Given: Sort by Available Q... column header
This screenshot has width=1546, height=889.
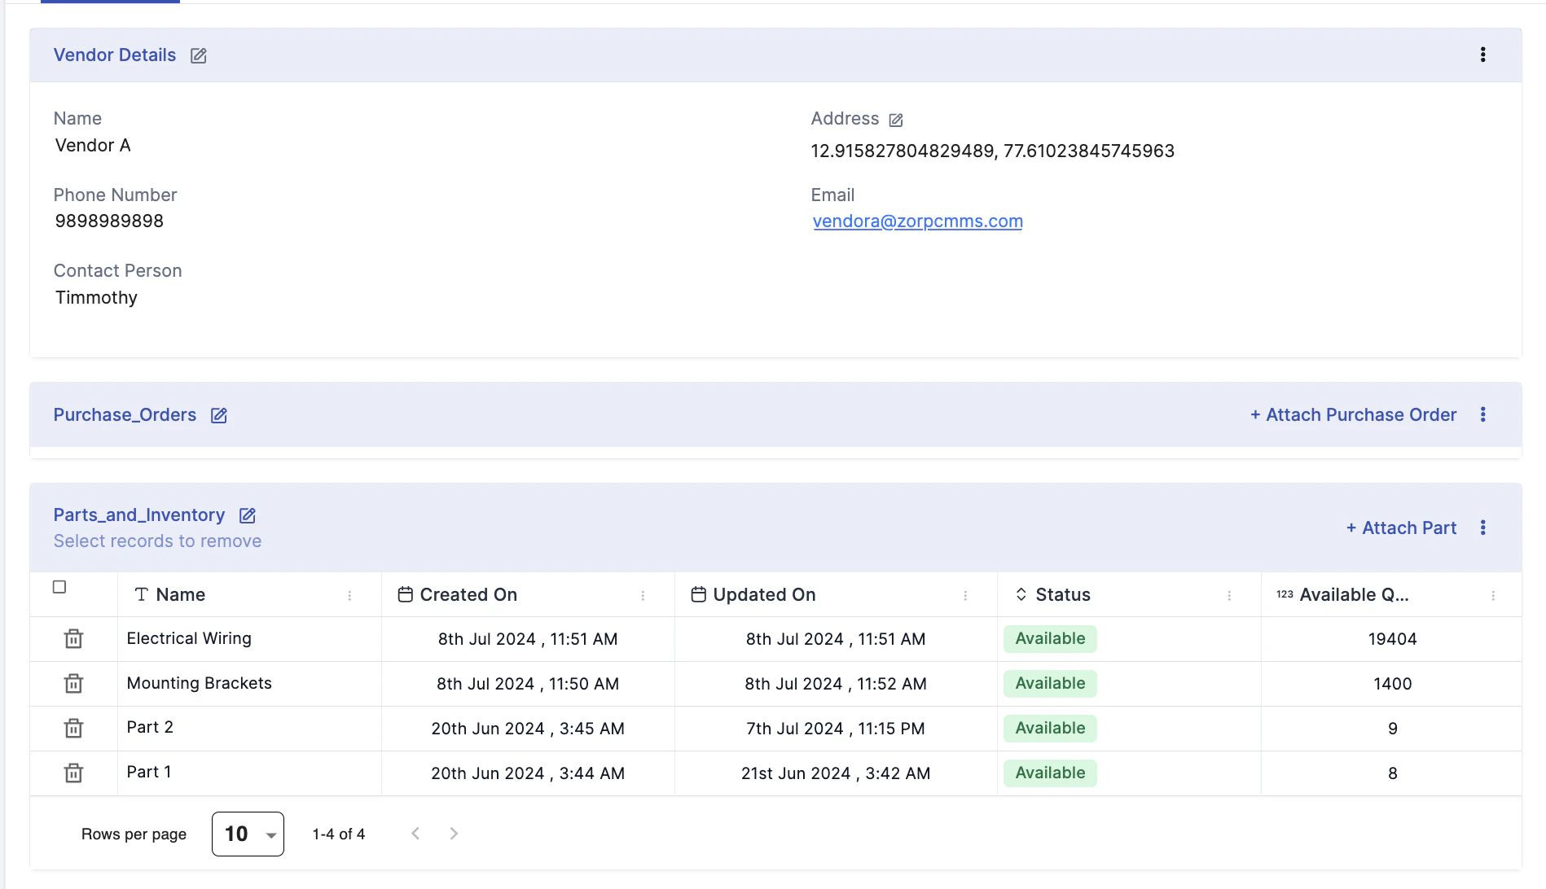Looking at the screenshot, I should (1354, 595).
